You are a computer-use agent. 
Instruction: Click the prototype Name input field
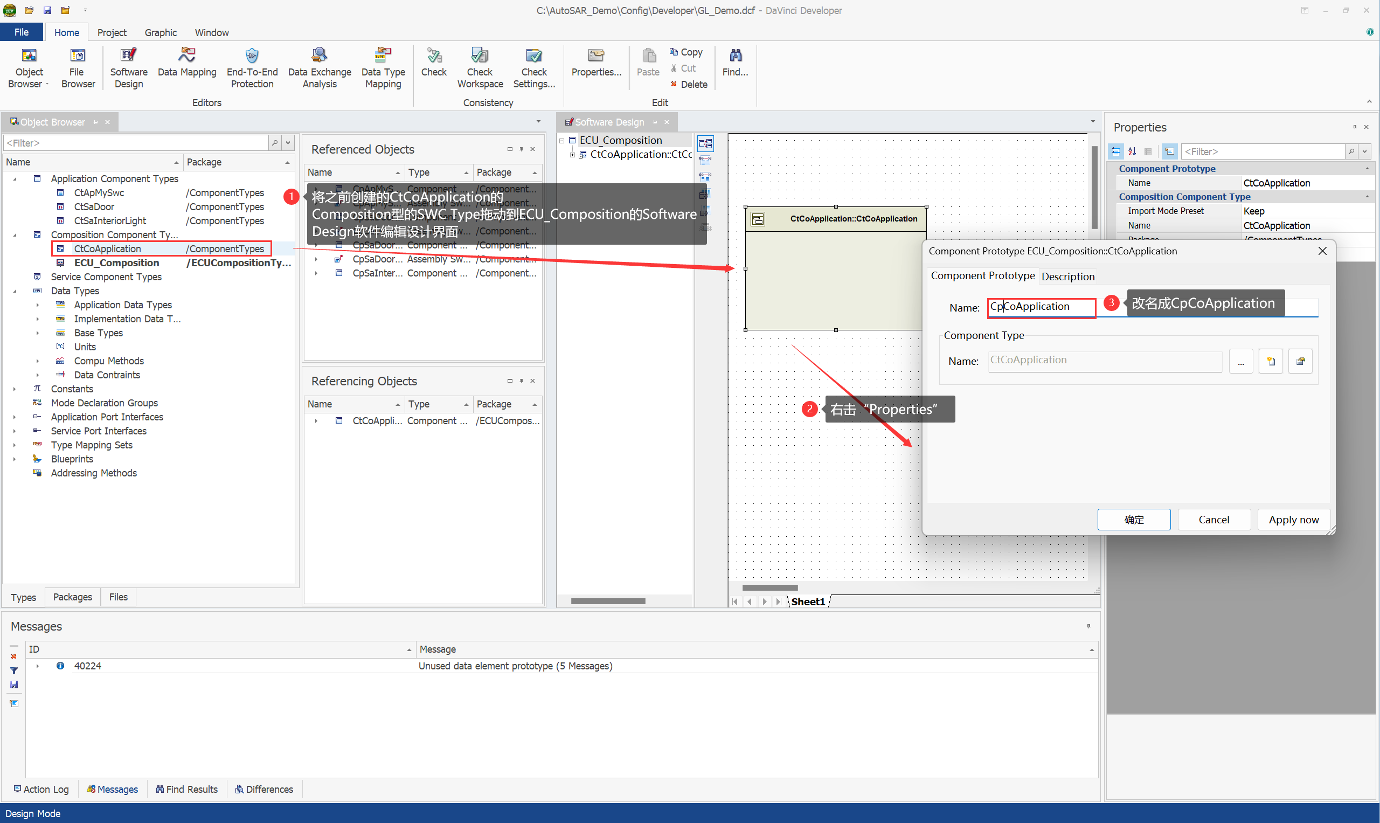[x=1041, y=307]
